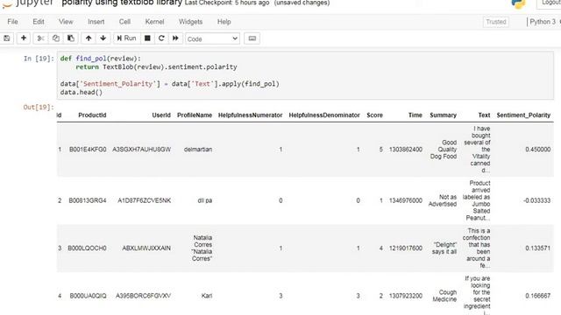
Task: Click the Jupyter logo
Action: point(28,3)
